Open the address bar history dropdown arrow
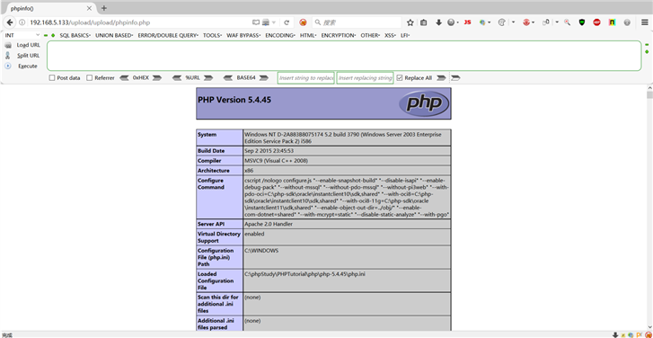Screen dimensions: 653x338 (275, 22)
